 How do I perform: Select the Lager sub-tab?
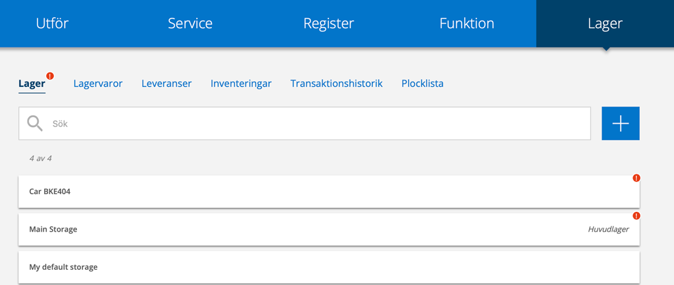click(x=32, y=84)
